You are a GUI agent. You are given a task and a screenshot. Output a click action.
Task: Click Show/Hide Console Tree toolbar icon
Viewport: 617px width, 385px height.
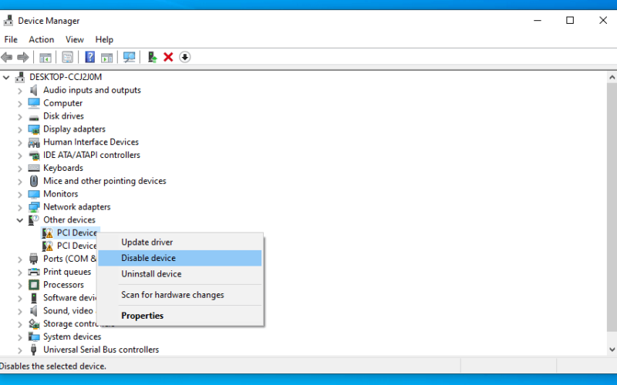click(x=46, y=57)
